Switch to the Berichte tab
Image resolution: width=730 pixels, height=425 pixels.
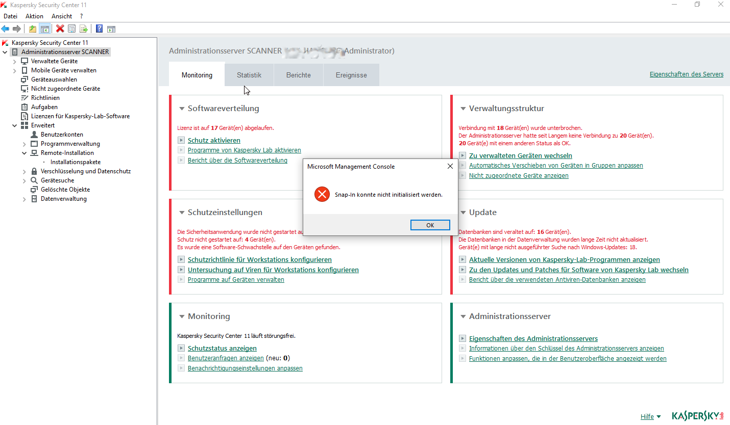299,75
